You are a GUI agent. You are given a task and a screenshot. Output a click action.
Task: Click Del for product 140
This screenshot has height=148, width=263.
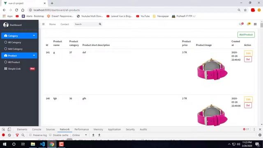coord(248,105)
